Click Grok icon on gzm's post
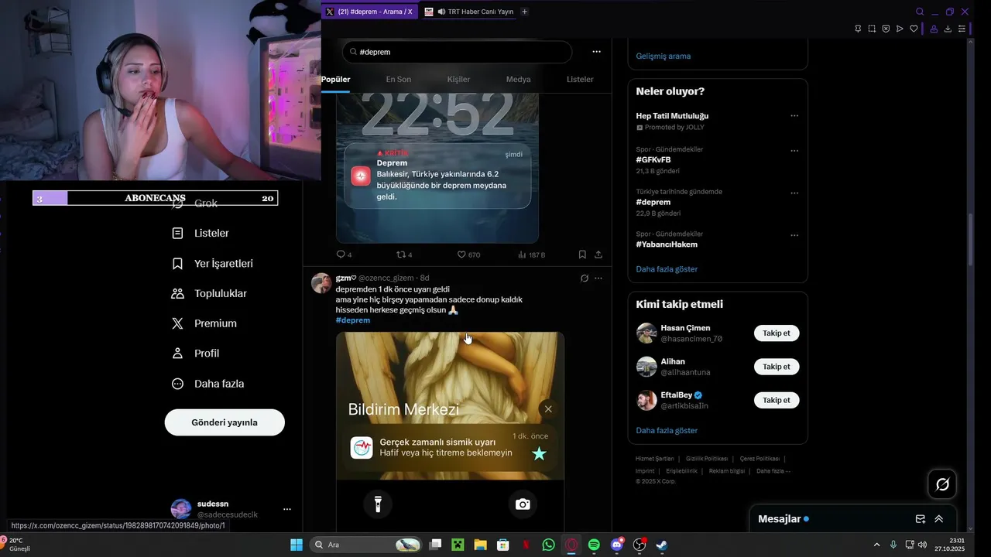The image size is (991, 557). pos(585,278)
